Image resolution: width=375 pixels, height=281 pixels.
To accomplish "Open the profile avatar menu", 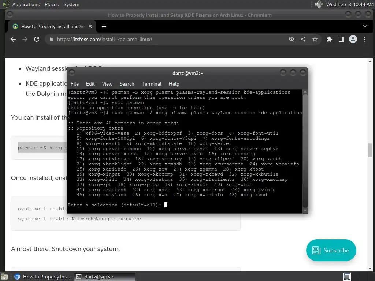I will pyautogui.click(x=353, y=39).
